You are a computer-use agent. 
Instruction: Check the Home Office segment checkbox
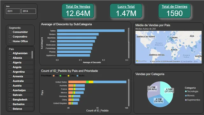pos(10,41)
